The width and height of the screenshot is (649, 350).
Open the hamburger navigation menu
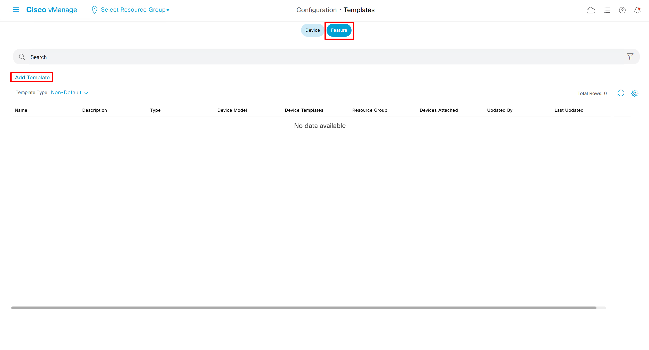point(16,10)
